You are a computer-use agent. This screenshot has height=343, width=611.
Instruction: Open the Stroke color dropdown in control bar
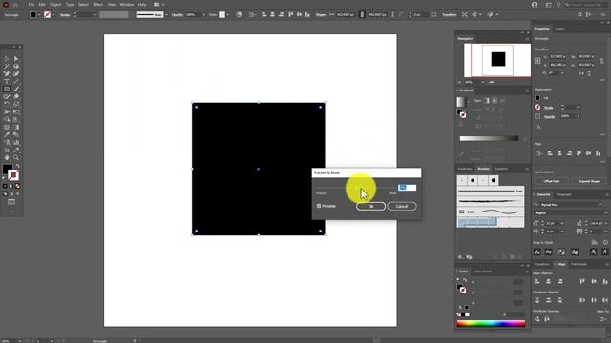click(53, 15)
